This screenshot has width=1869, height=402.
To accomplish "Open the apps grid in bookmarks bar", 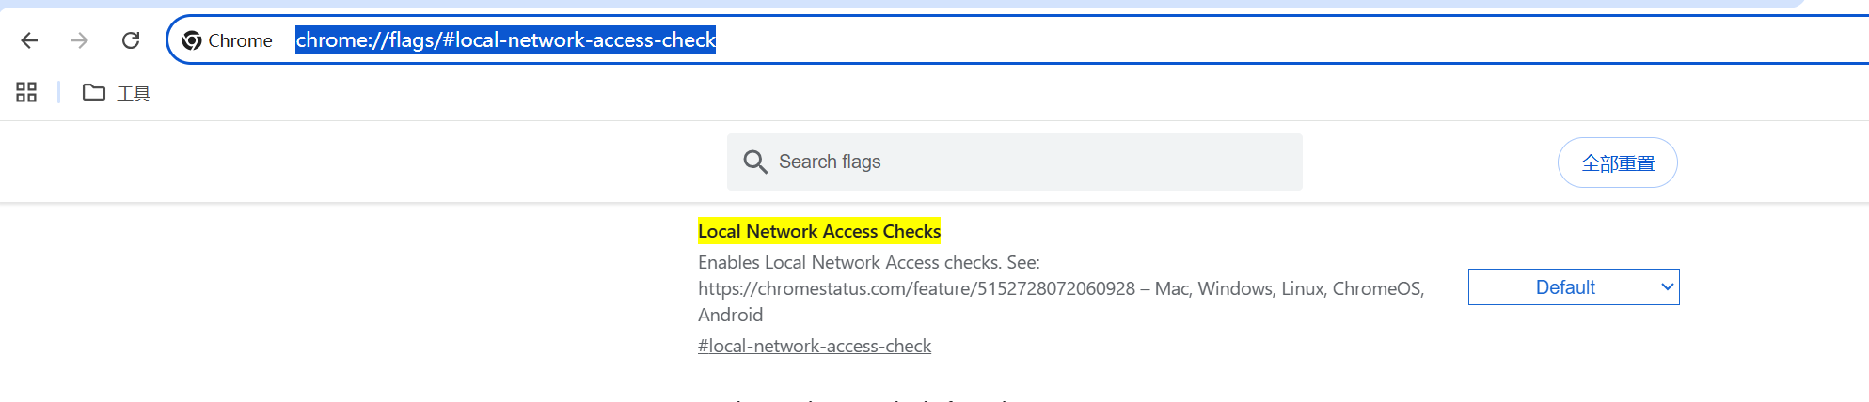I will click(x=26, y=92).
